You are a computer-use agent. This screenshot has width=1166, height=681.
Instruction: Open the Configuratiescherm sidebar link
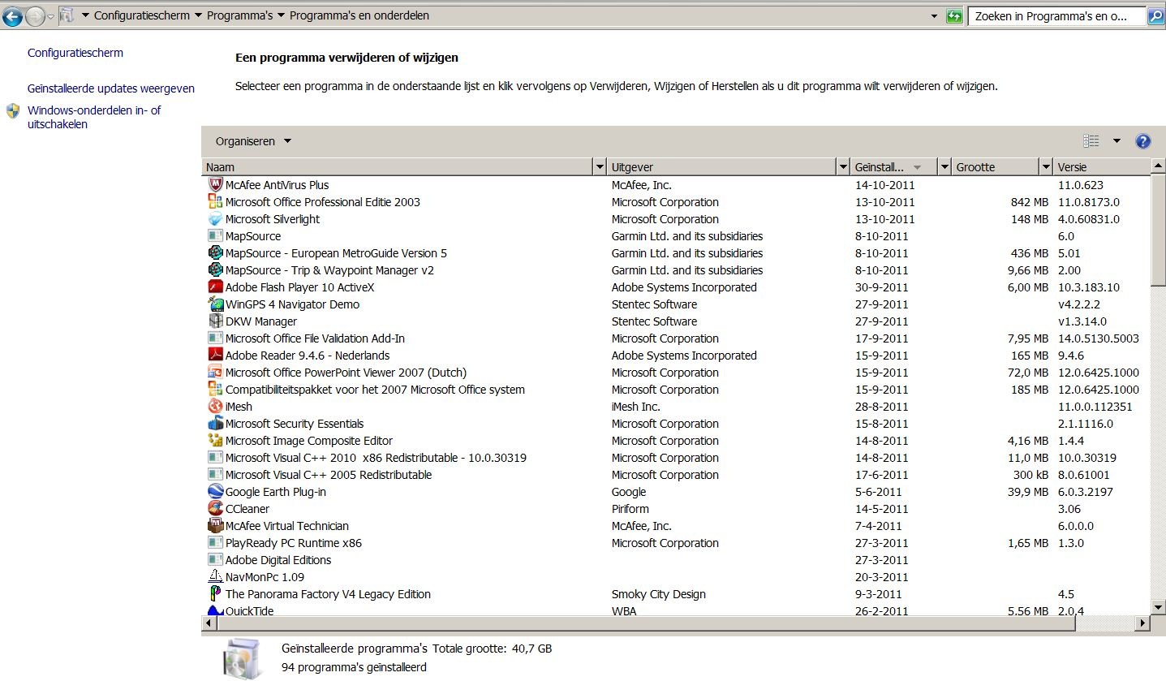[75, 53]
